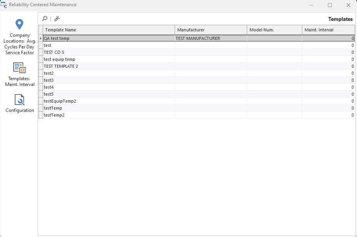Click the row indicator arrow beside QA test temp
Image resolution: width=357 pixels, height=237 pixels.
[x=40, y=38]
